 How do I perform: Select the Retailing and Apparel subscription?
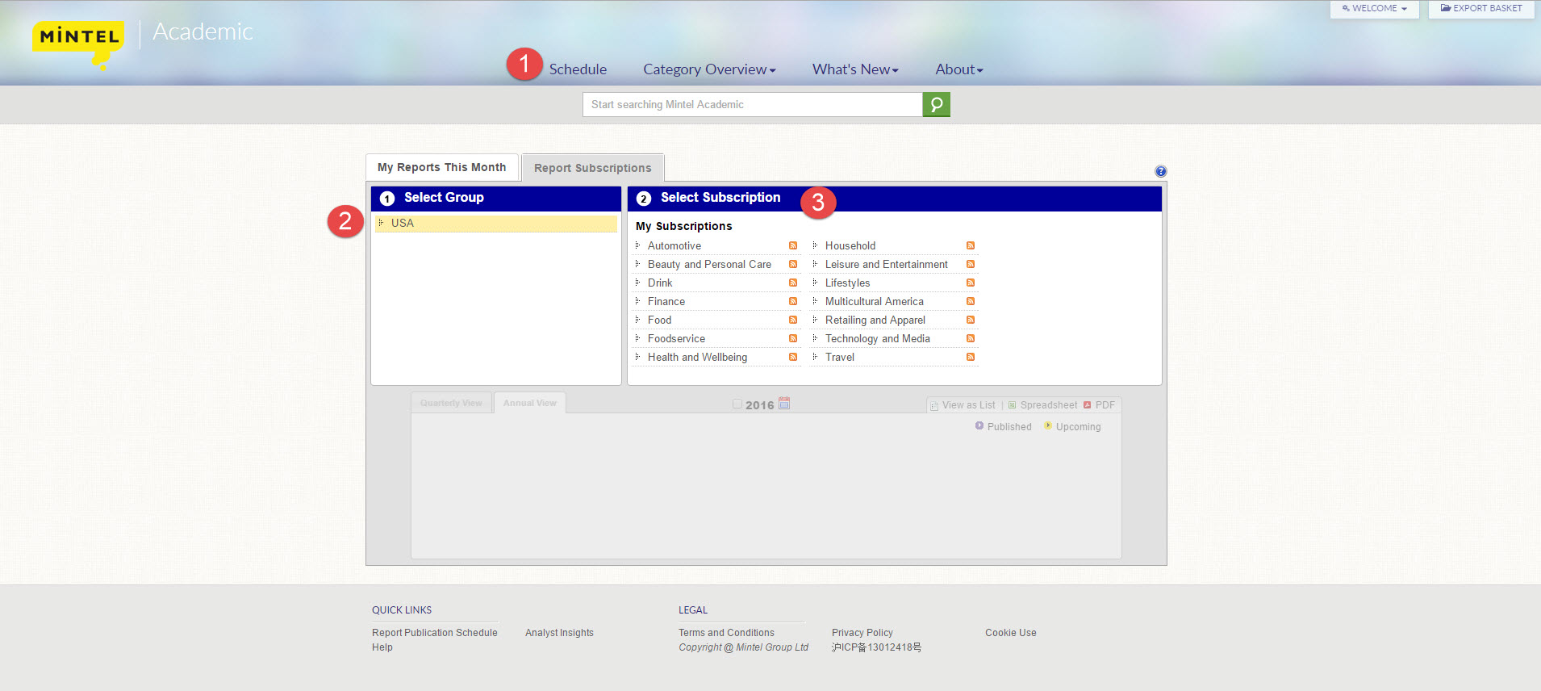875,320
